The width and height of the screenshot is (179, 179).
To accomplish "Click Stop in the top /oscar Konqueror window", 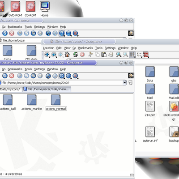I will 12,33.
